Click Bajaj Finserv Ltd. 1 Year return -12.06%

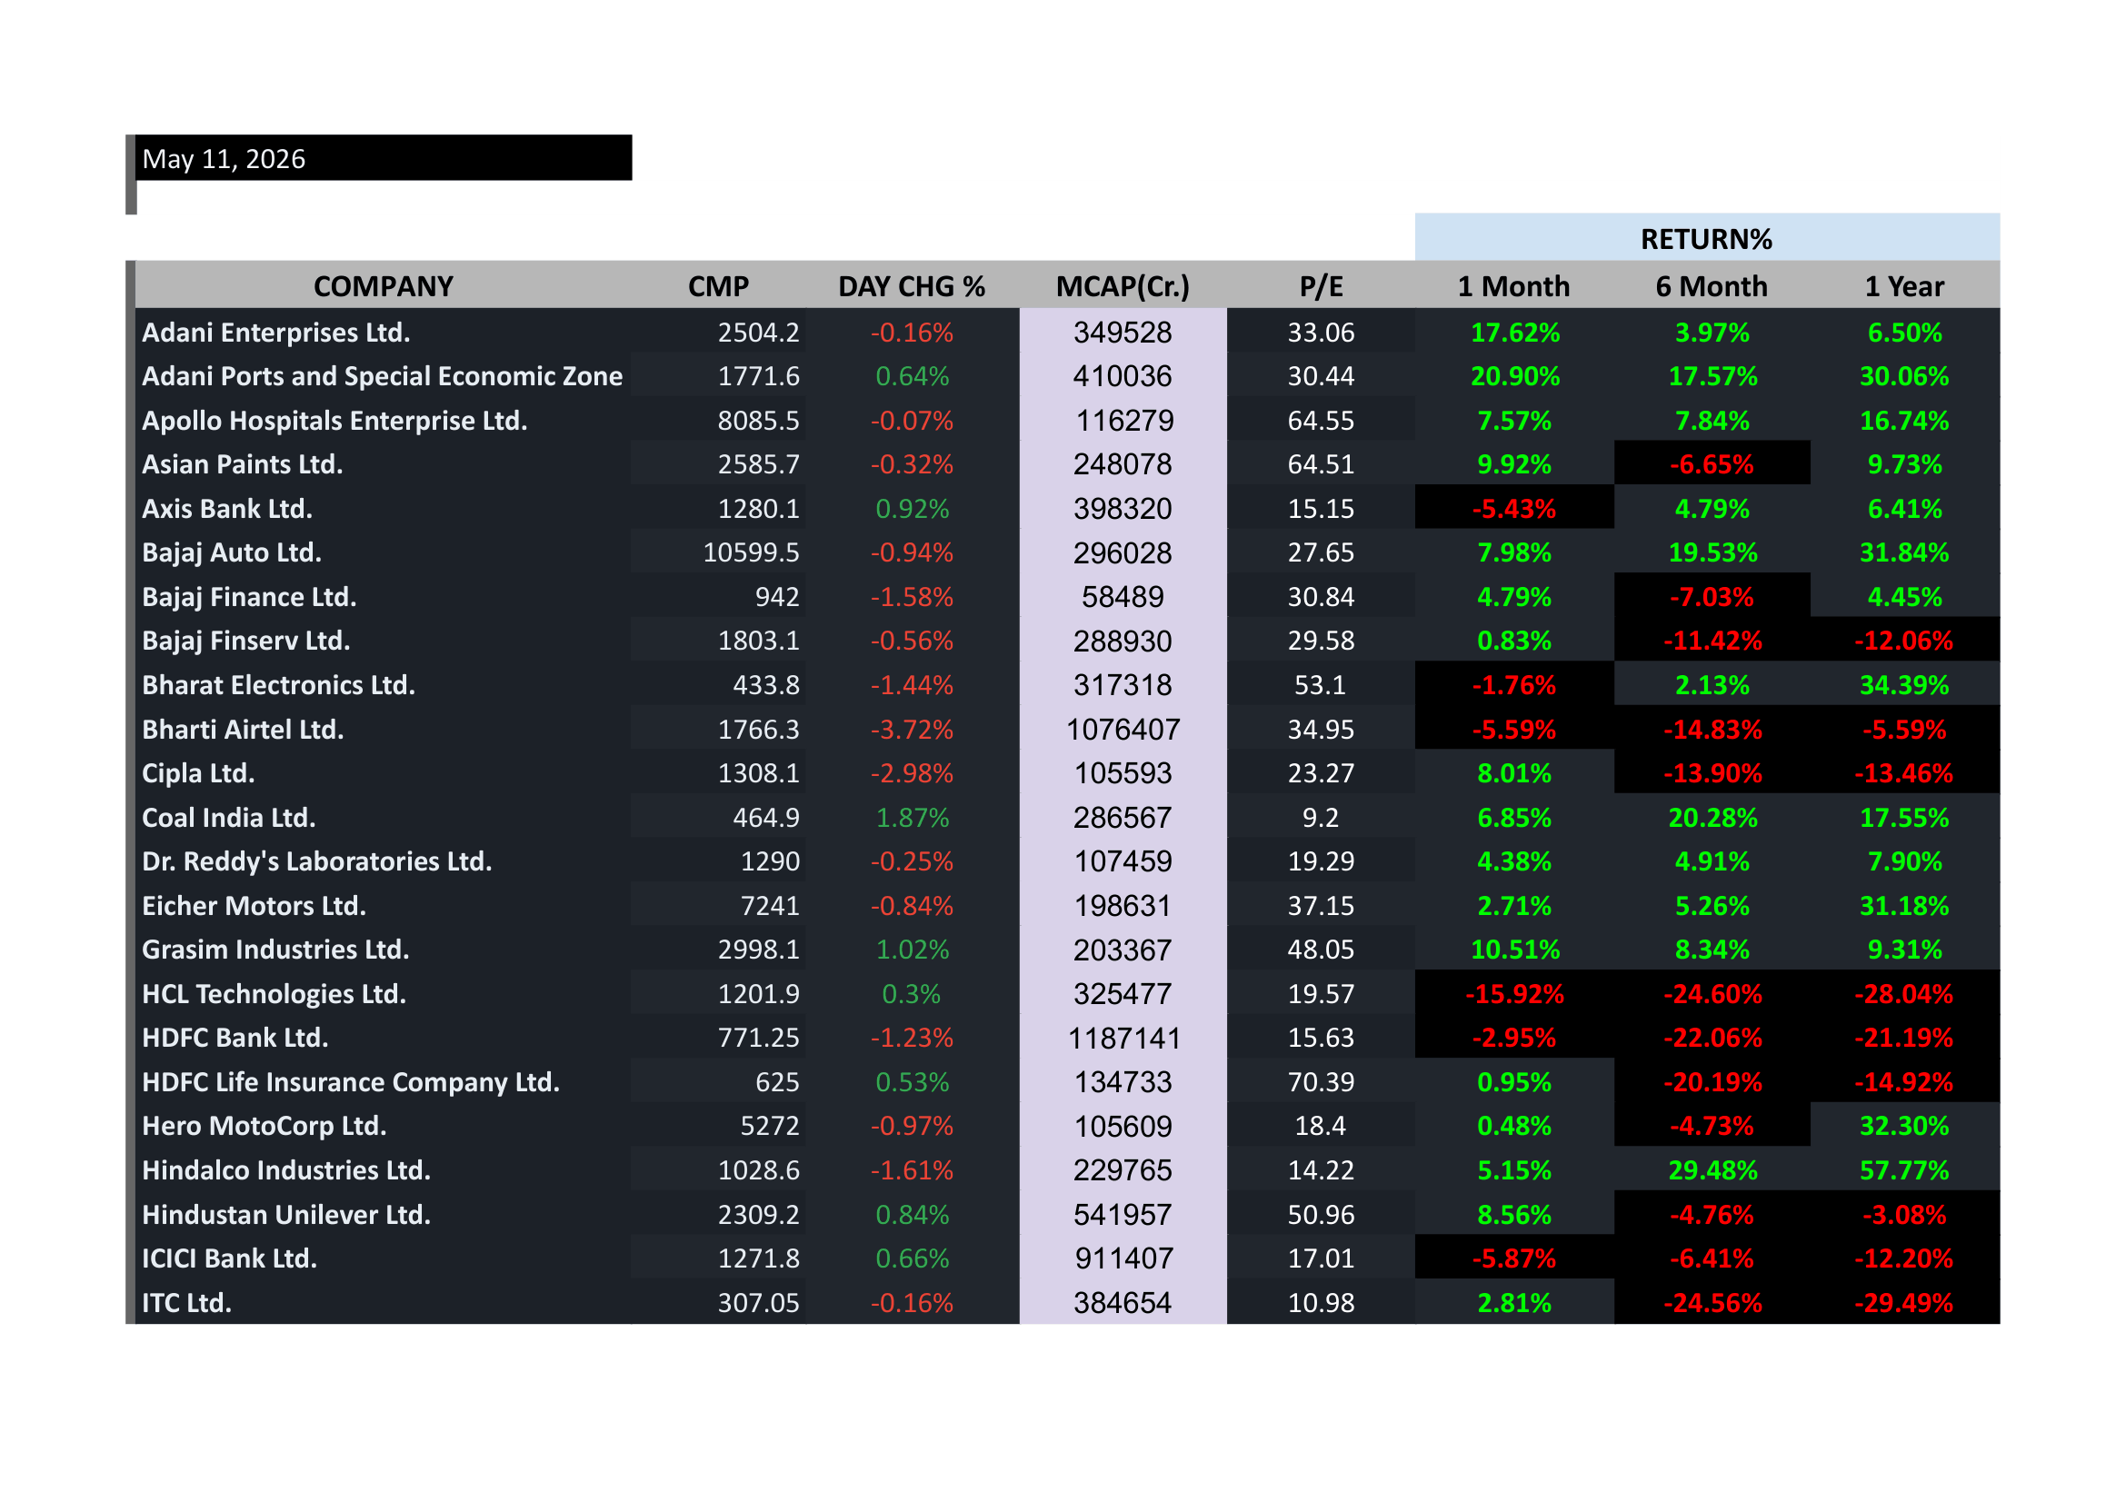point(1904,641)
